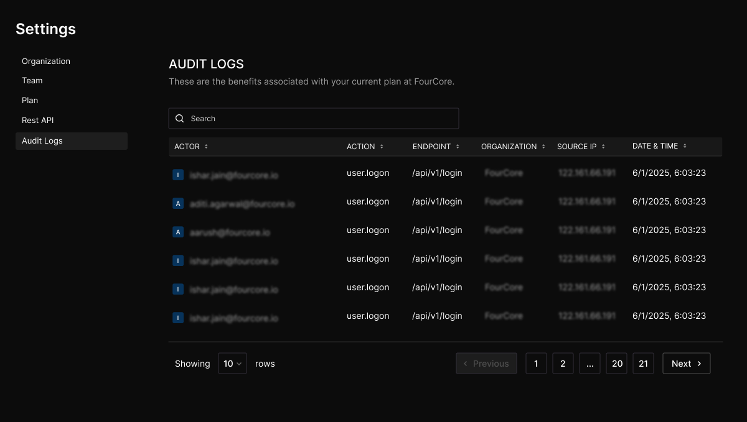Jump to page 2 in pagination
Screen dimensions: 747x422
(x=563, y=364)
